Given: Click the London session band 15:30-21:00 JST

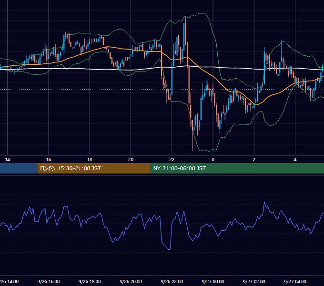Looking at the screenshot, I should [94, 168].
